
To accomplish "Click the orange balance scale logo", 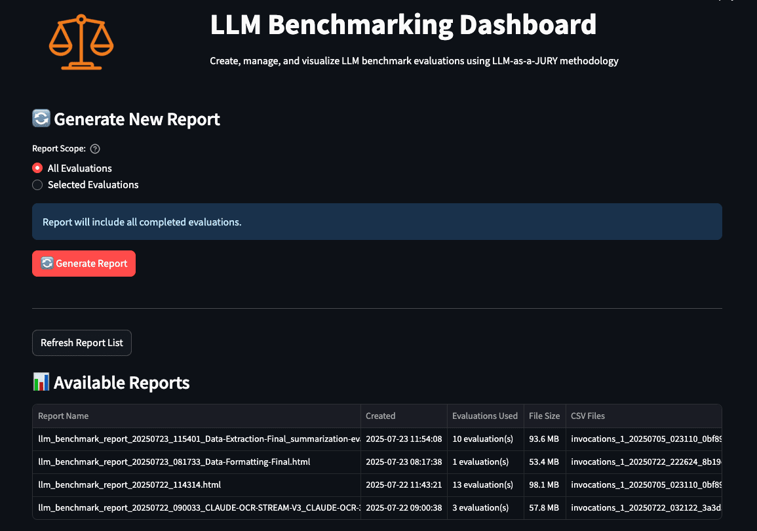I will pos(81,43).
